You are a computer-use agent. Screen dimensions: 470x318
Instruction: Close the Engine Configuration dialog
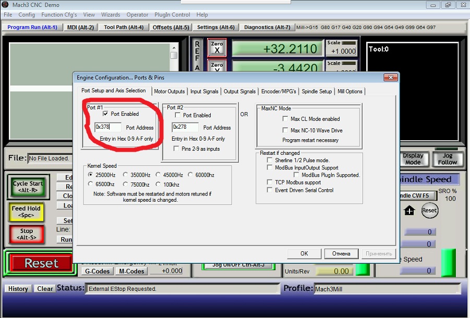point(391,78)
